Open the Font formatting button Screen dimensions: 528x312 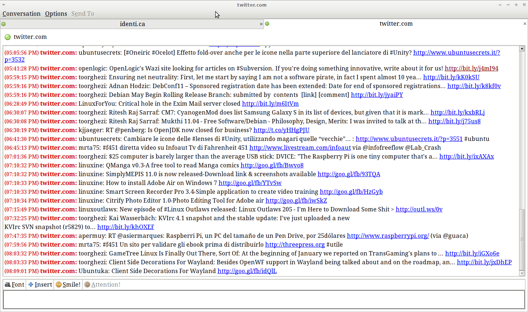[x=14, y=284]
